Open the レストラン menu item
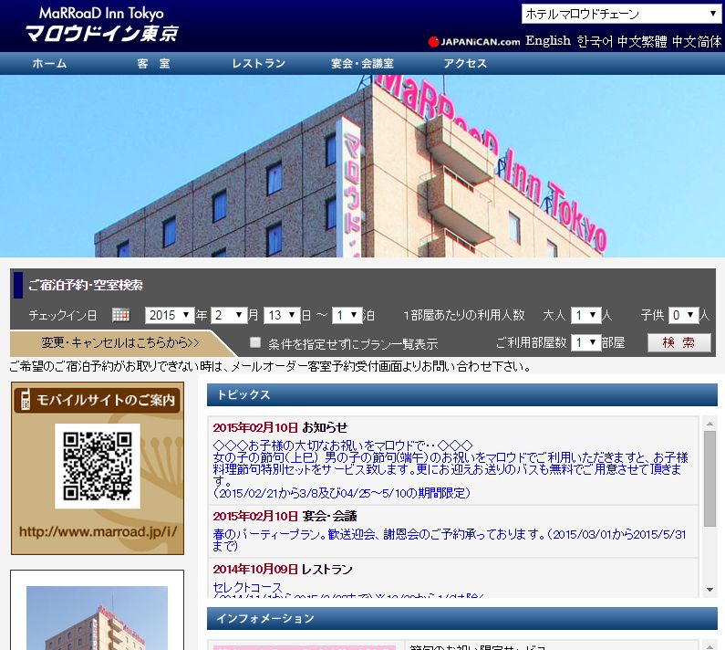The image size is (725, 650). click(258, 63)
